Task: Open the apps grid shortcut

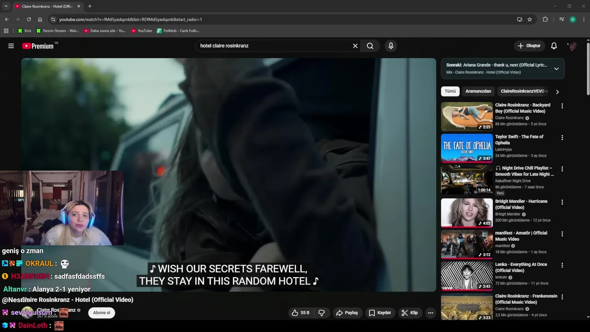Action: pyautogui.click(x=6, y=31)
